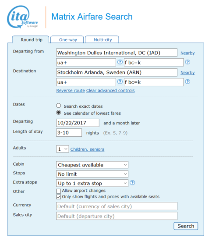Switch to the Multi-city tab
This screenshot has height=241, width=212.
coord(102,39)
